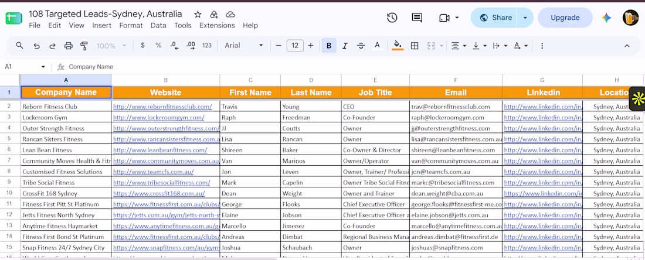Decrease font size minus button
This screenshot has width=645, height=260.
279,46
